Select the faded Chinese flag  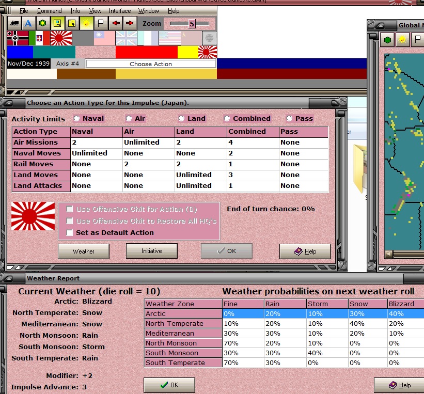[105, 38]
